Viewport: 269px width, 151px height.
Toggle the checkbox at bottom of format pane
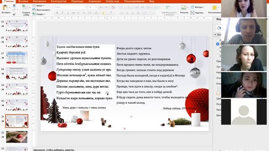(218, 121)
